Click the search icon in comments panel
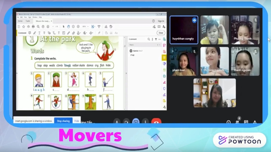Image resolution: width=271 pixels, height=152 pixels. (x=149, y=39)
